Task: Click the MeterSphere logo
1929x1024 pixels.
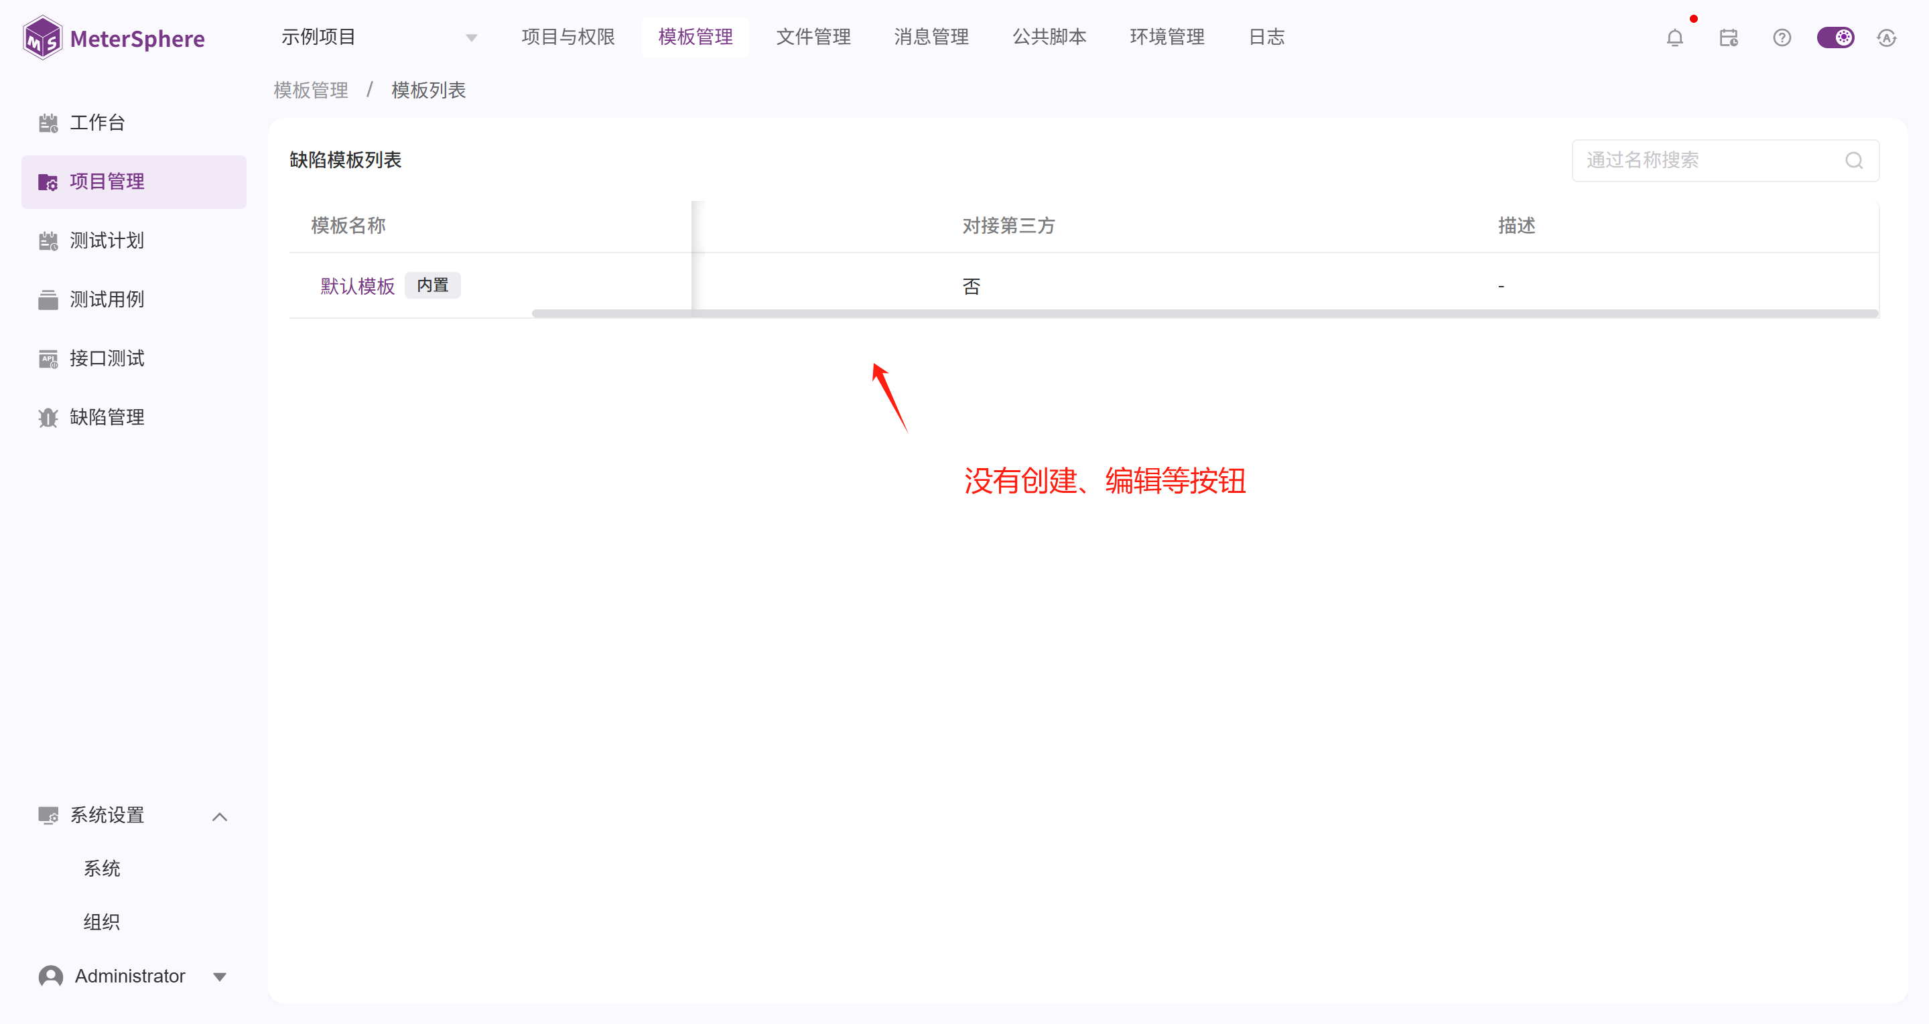Action: tap(114, 38)
